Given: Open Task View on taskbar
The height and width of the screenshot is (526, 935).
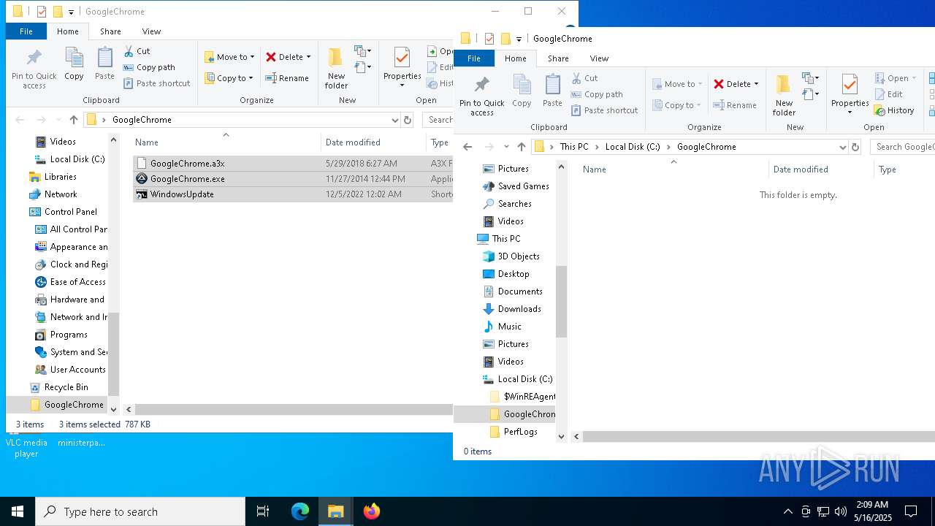Looking at the screenshot, I should 263,511.
